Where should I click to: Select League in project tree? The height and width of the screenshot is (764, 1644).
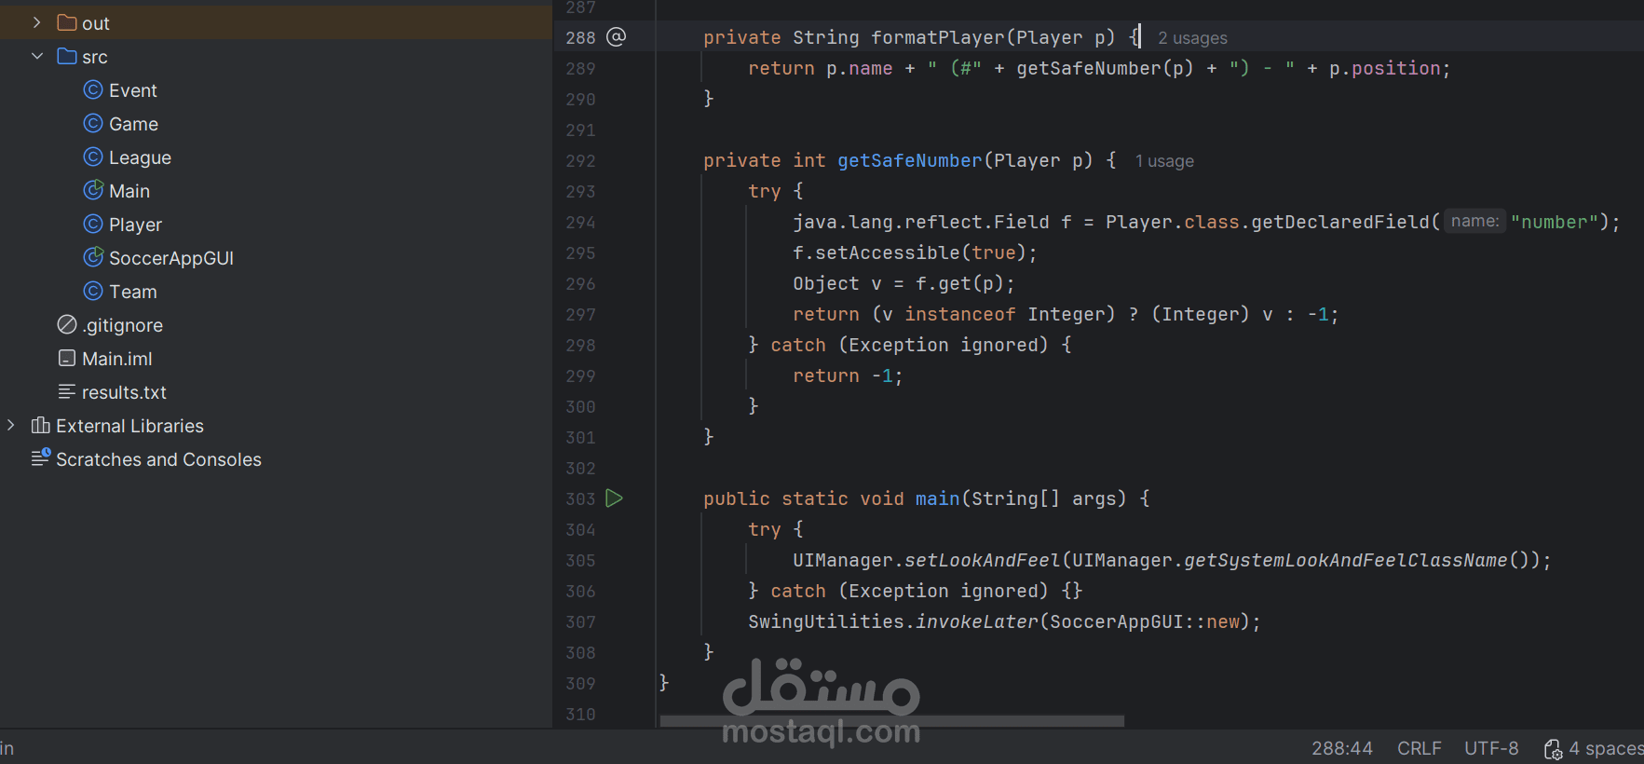click(140, 157)
